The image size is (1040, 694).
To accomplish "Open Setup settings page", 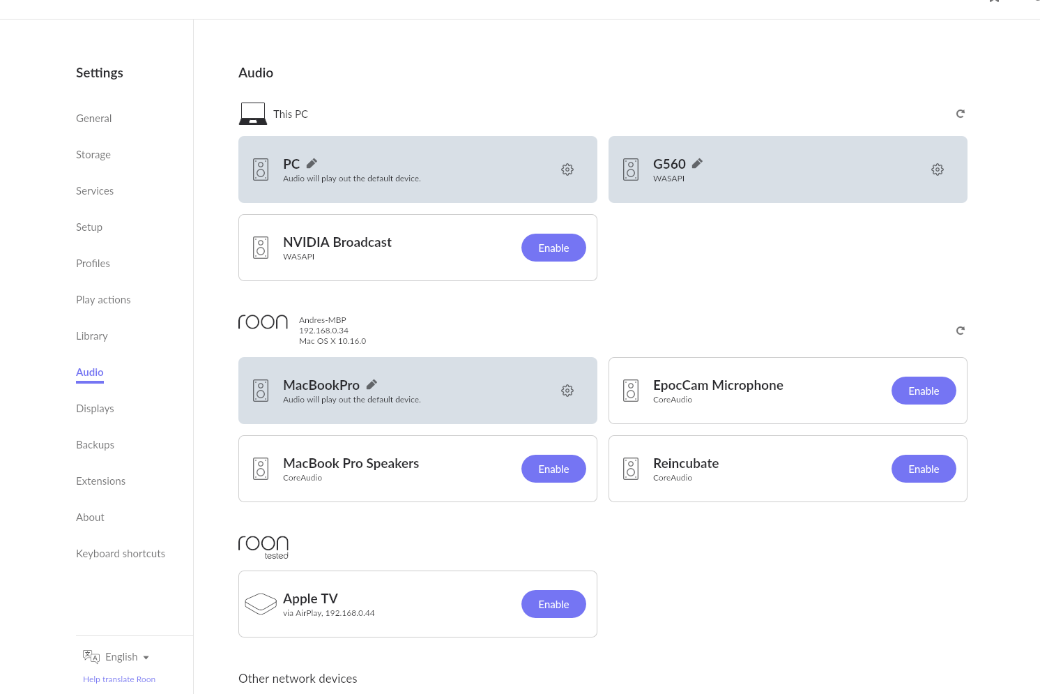I will (x=89, y=227).
